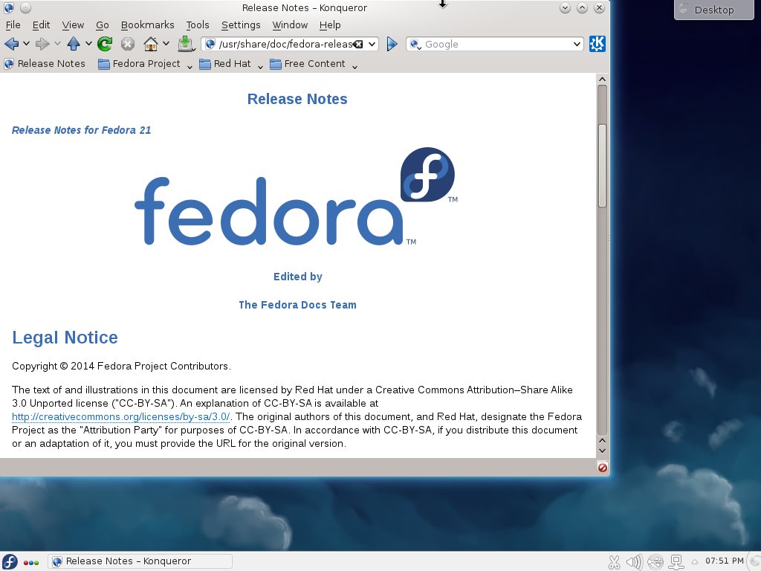Follow the creativecommons.org license link
The width and height of the screenshot is (761, 571).
(121, 416)
